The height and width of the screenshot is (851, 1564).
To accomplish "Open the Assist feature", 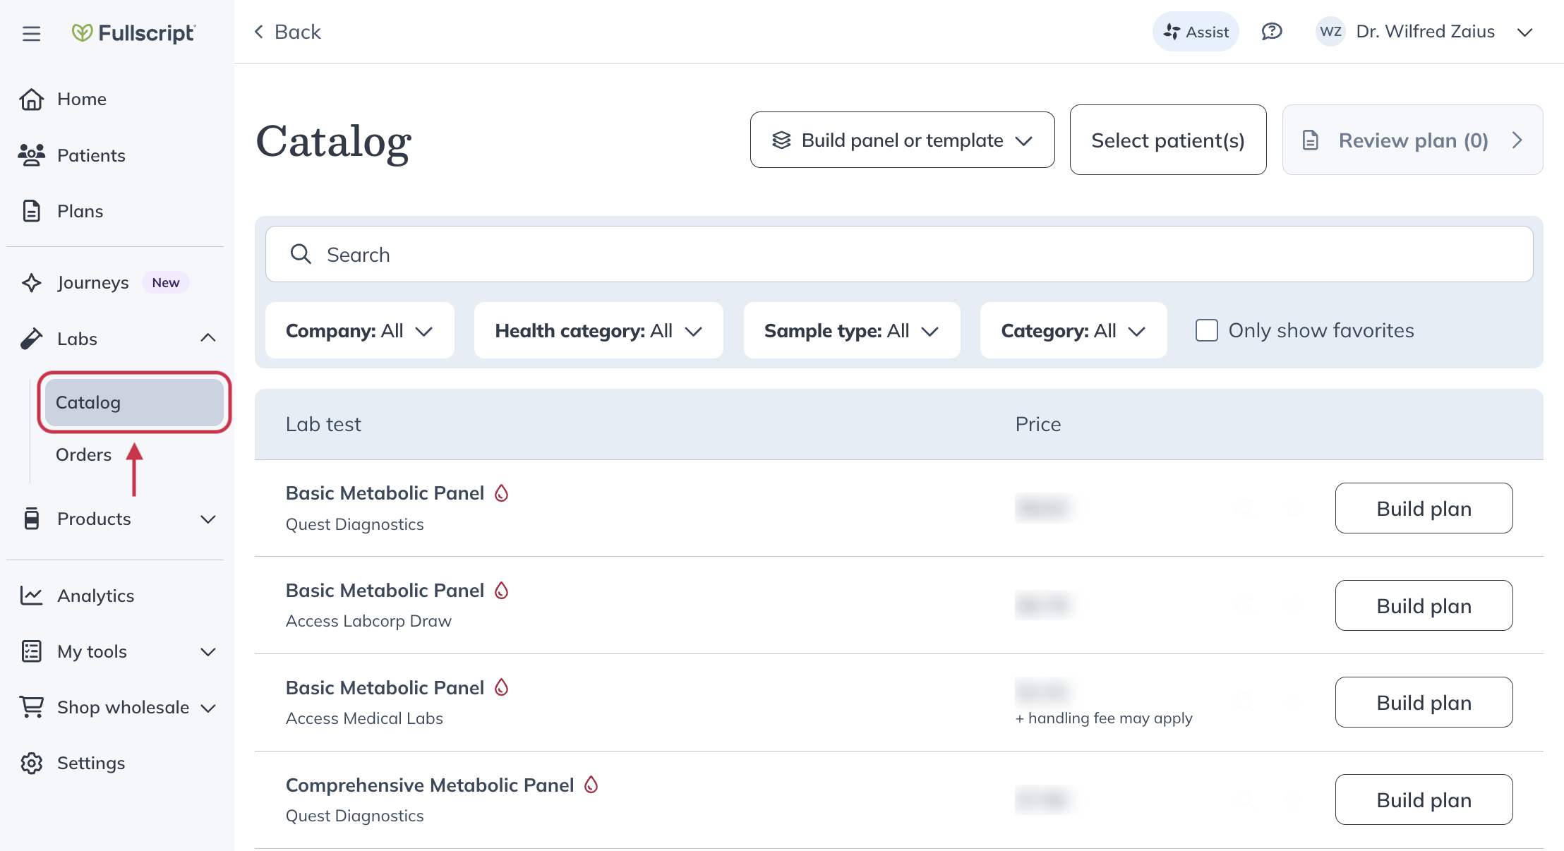I will [x=1195, y=32].
